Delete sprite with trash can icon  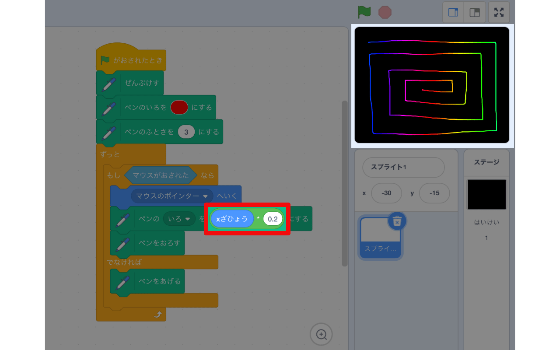(397, 221)
